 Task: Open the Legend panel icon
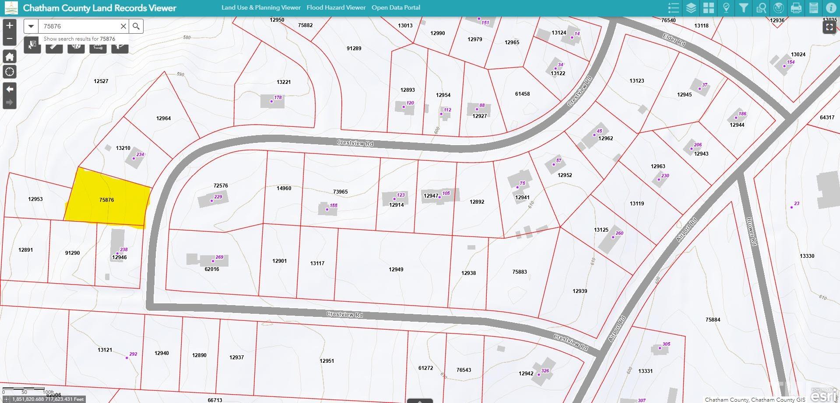pos(673,8)
